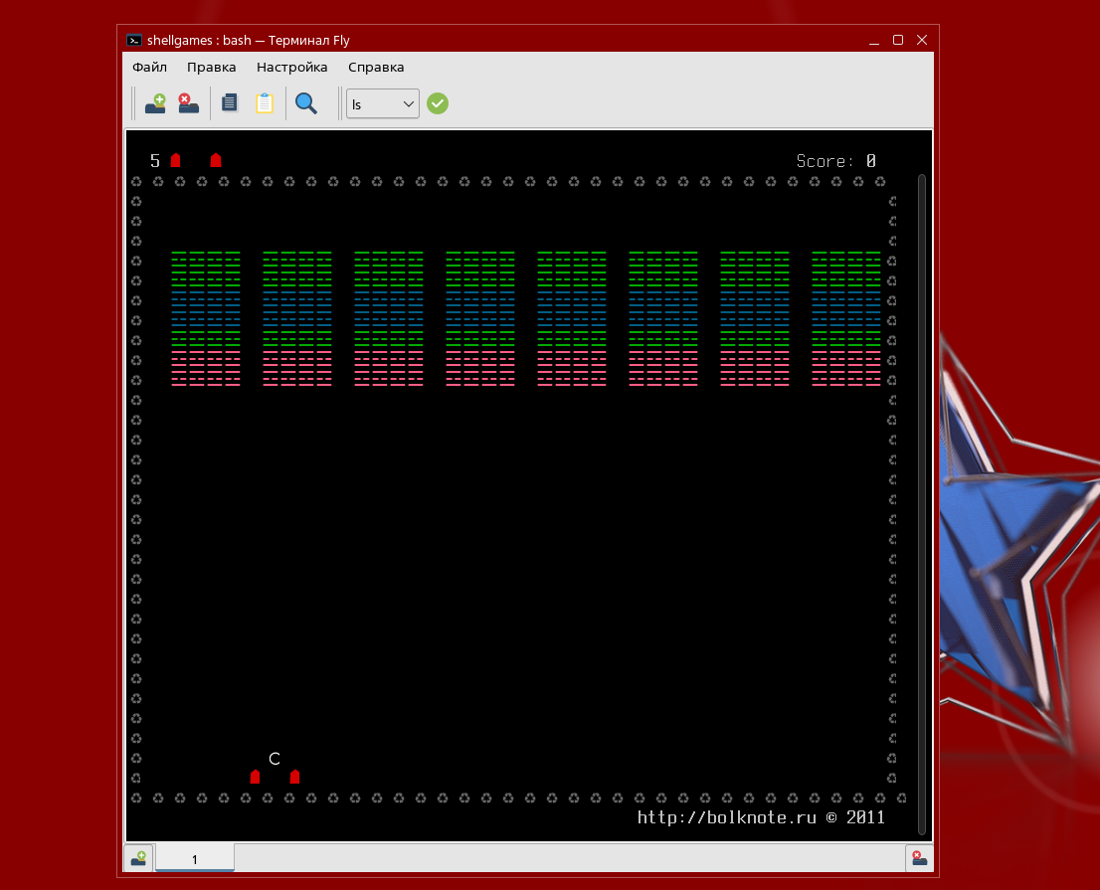Click the ball character C

point(275,759)
